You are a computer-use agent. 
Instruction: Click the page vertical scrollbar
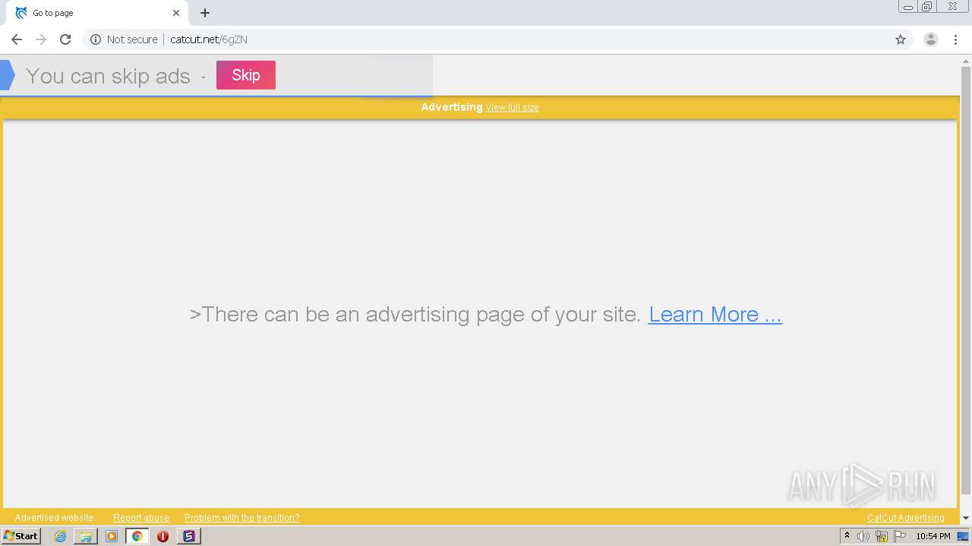[966, 282]
